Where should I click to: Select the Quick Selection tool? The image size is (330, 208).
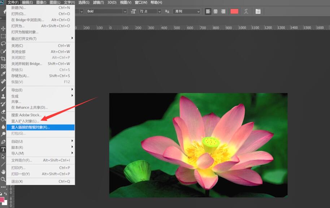pos(3,51)
